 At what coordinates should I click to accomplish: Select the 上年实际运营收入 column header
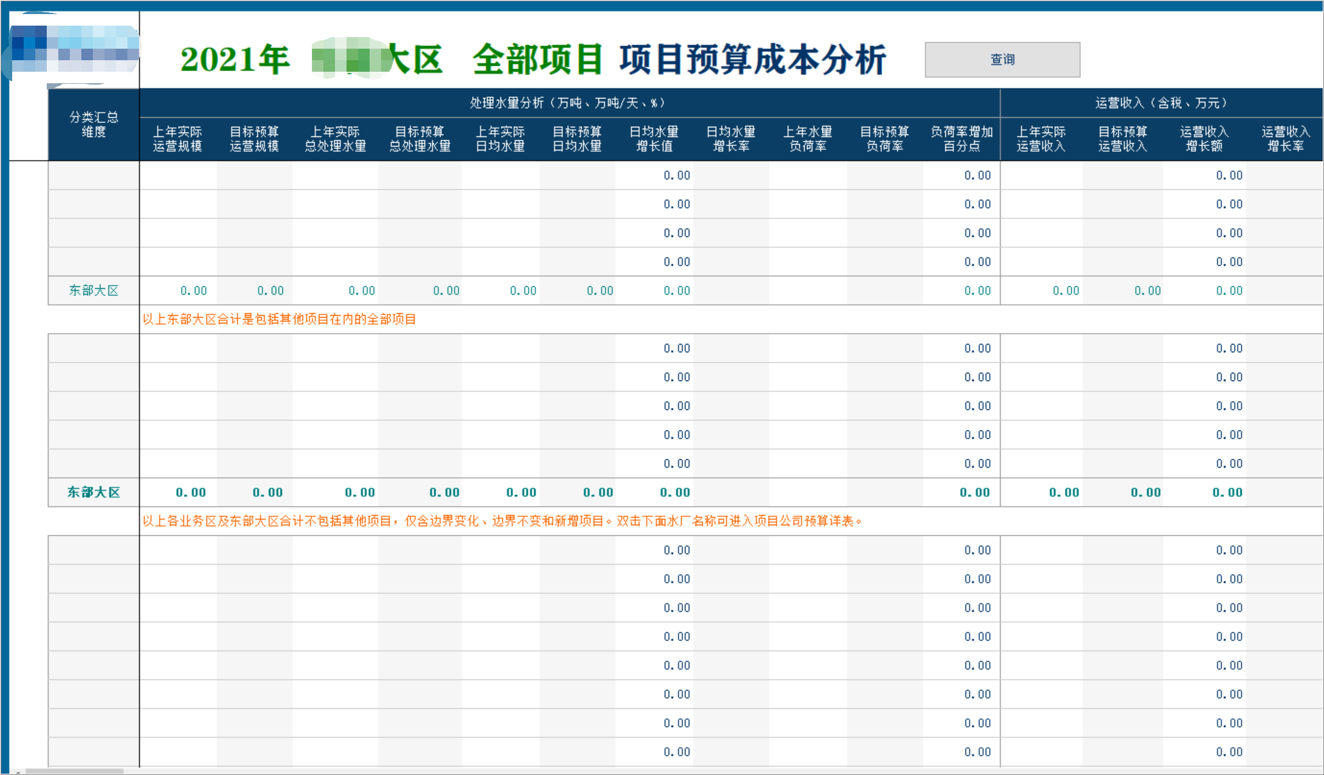[1041, 139]
